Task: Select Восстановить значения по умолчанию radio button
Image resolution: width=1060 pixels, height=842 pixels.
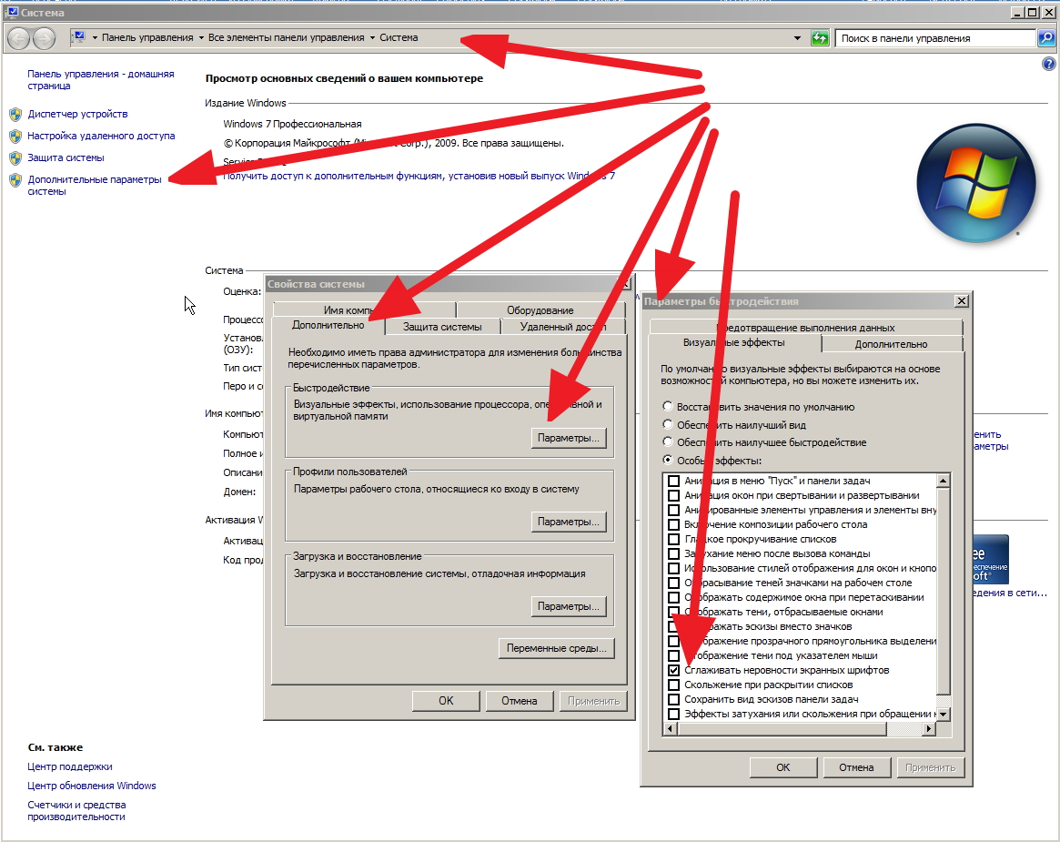Action: click(x=668, y=407)
